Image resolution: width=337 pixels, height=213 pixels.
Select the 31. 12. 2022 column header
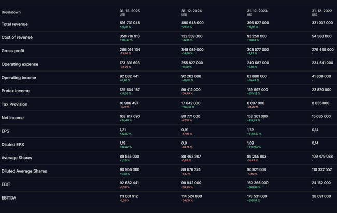pyautogui.click(x=322, y=10)
